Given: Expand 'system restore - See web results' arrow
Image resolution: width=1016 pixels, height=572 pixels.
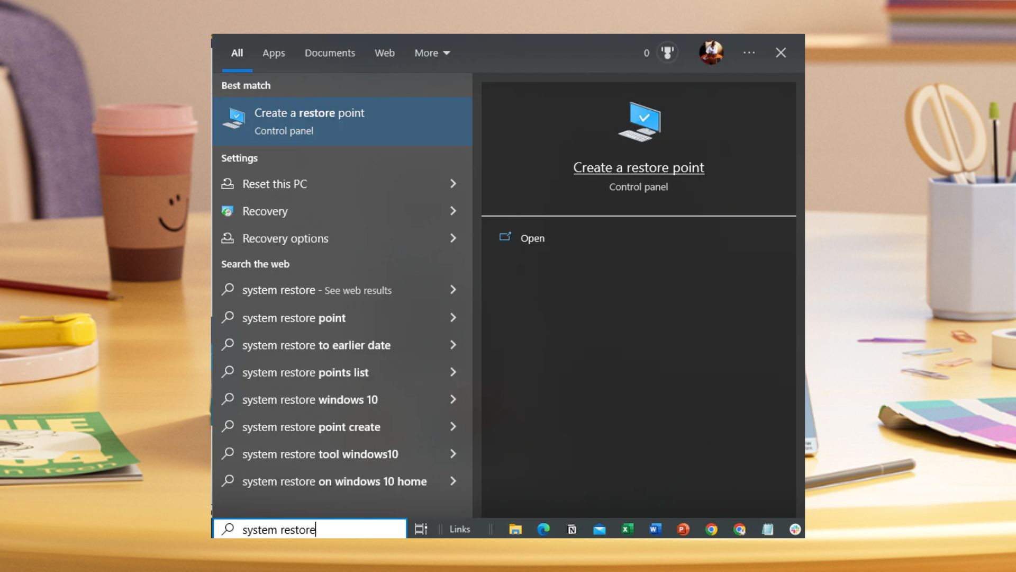Looking at the screenshot, I should click(453, 290).
